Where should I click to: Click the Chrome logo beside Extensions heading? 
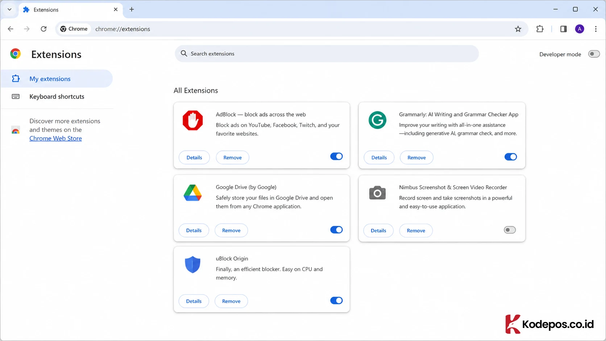[x=15, y=54]
